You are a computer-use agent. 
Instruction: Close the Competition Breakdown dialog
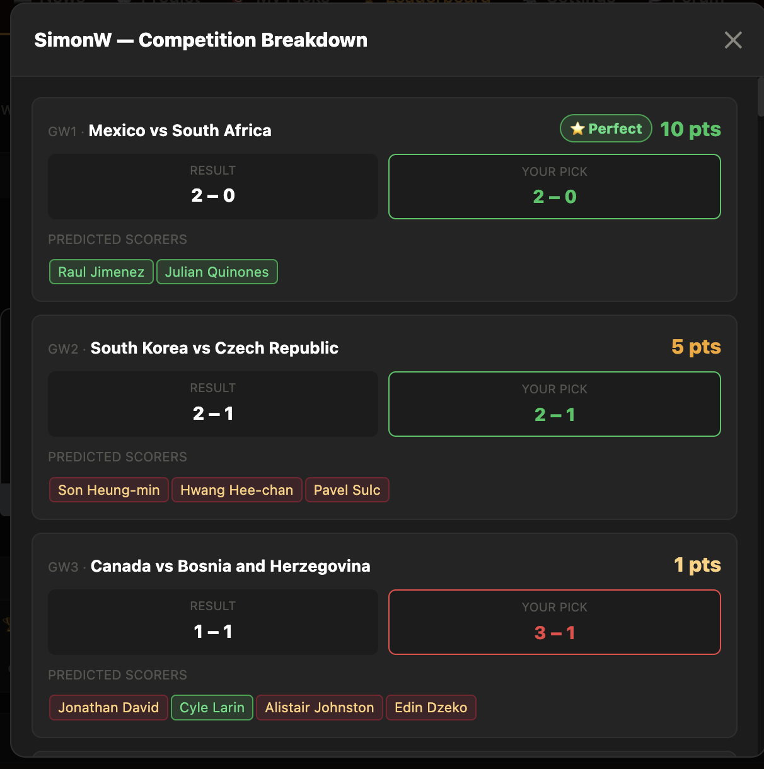[733, 40]
